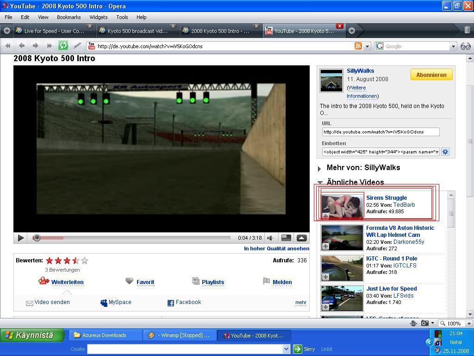
Task: Switch to Winamp [Stopped] taskbar item
Action: [180, 335]
